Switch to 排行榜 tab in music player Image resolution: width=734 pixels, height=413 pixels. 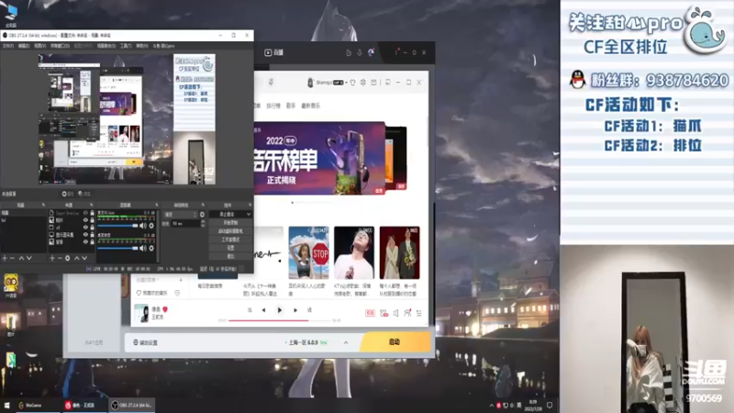click(273, 106)
